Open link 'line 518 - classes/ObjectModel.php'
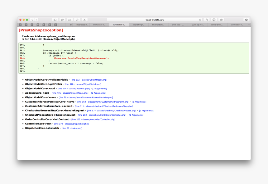The height and width of the screenshot is (184, 268). [x=83, y=84]
